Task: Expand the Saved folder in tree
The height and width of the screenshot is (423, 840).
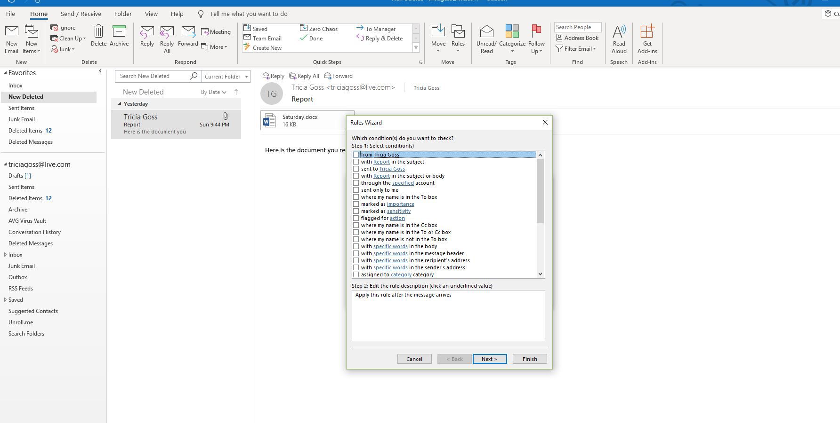Action: (x=5, y=300)
